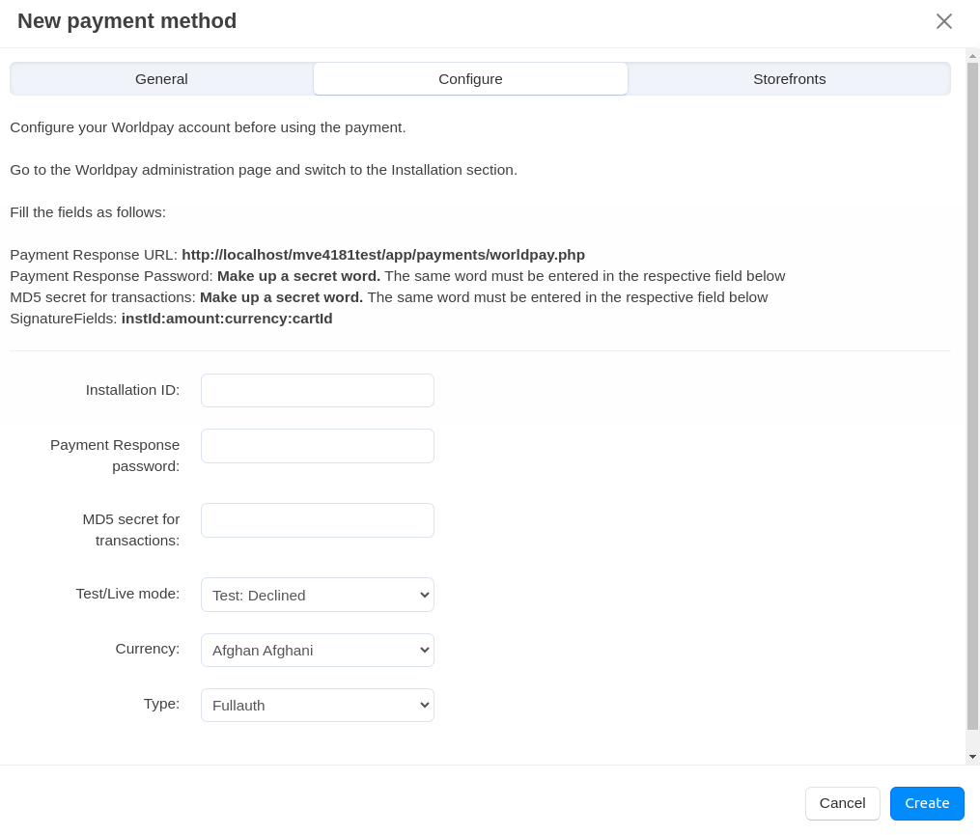Click the 'Configure your Worldpay account' sentence
The height and width of the screenshot is (835, 980).
(209, 127)
